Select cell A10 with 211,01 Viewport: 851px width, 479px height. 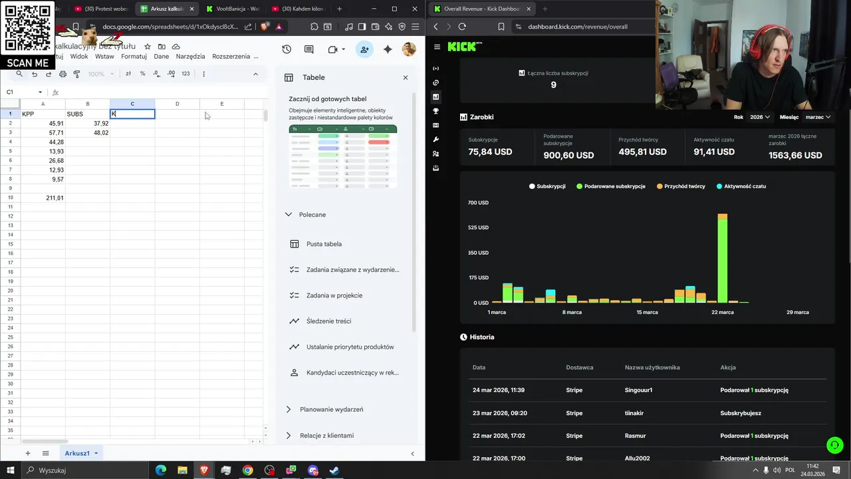[x=43, y=198]
